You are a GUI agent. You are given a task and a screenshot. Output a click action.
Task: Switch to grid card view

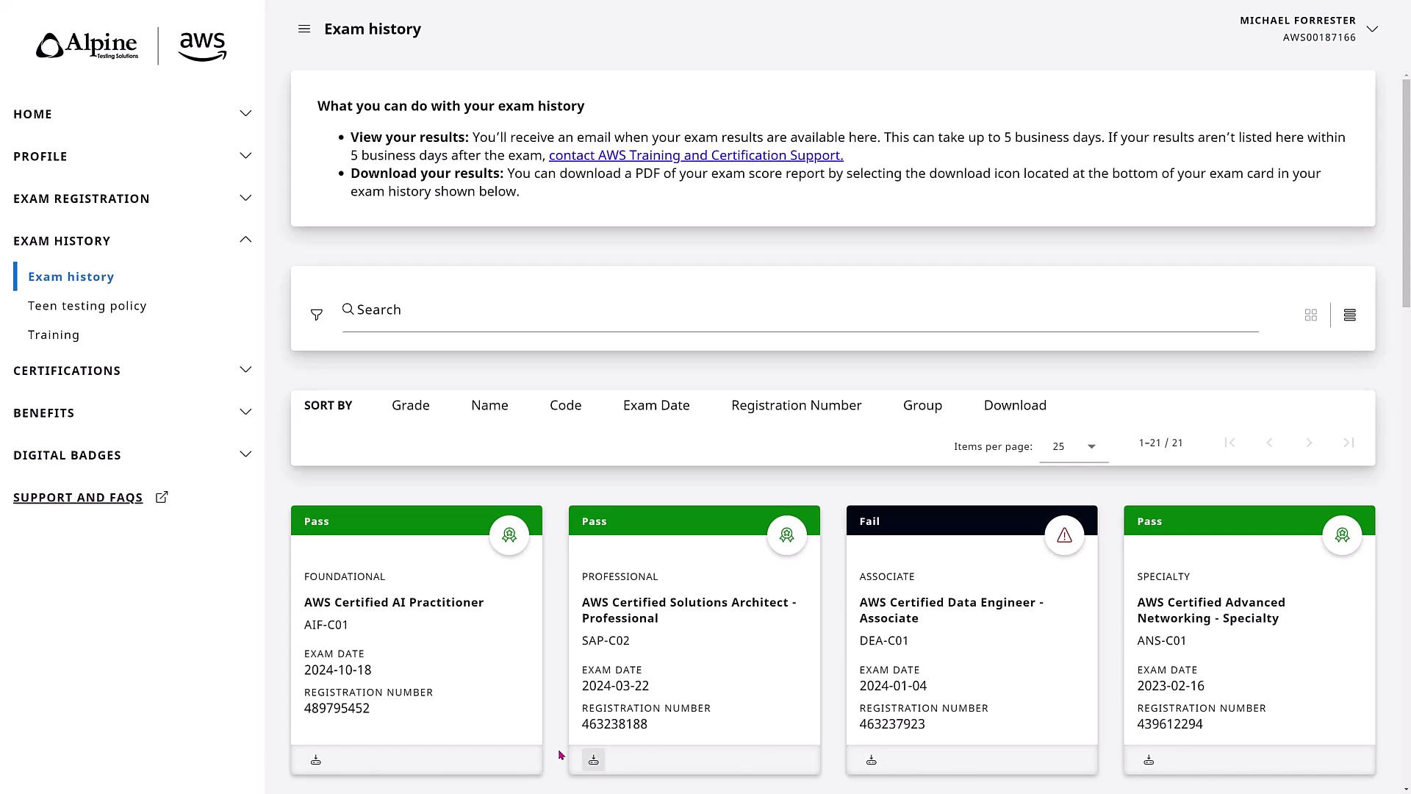tap(1310, 315)
